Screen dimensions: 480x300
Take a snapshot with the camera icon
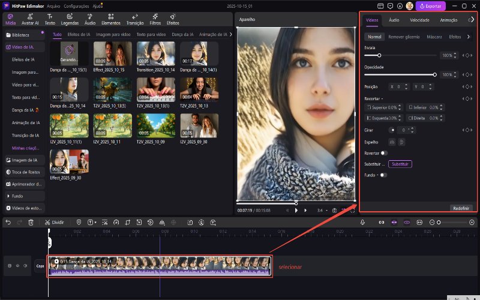tap(334, 211)
